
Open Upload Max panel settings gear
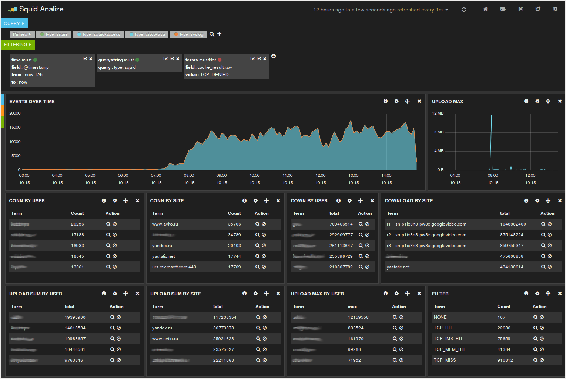(537, 101)
